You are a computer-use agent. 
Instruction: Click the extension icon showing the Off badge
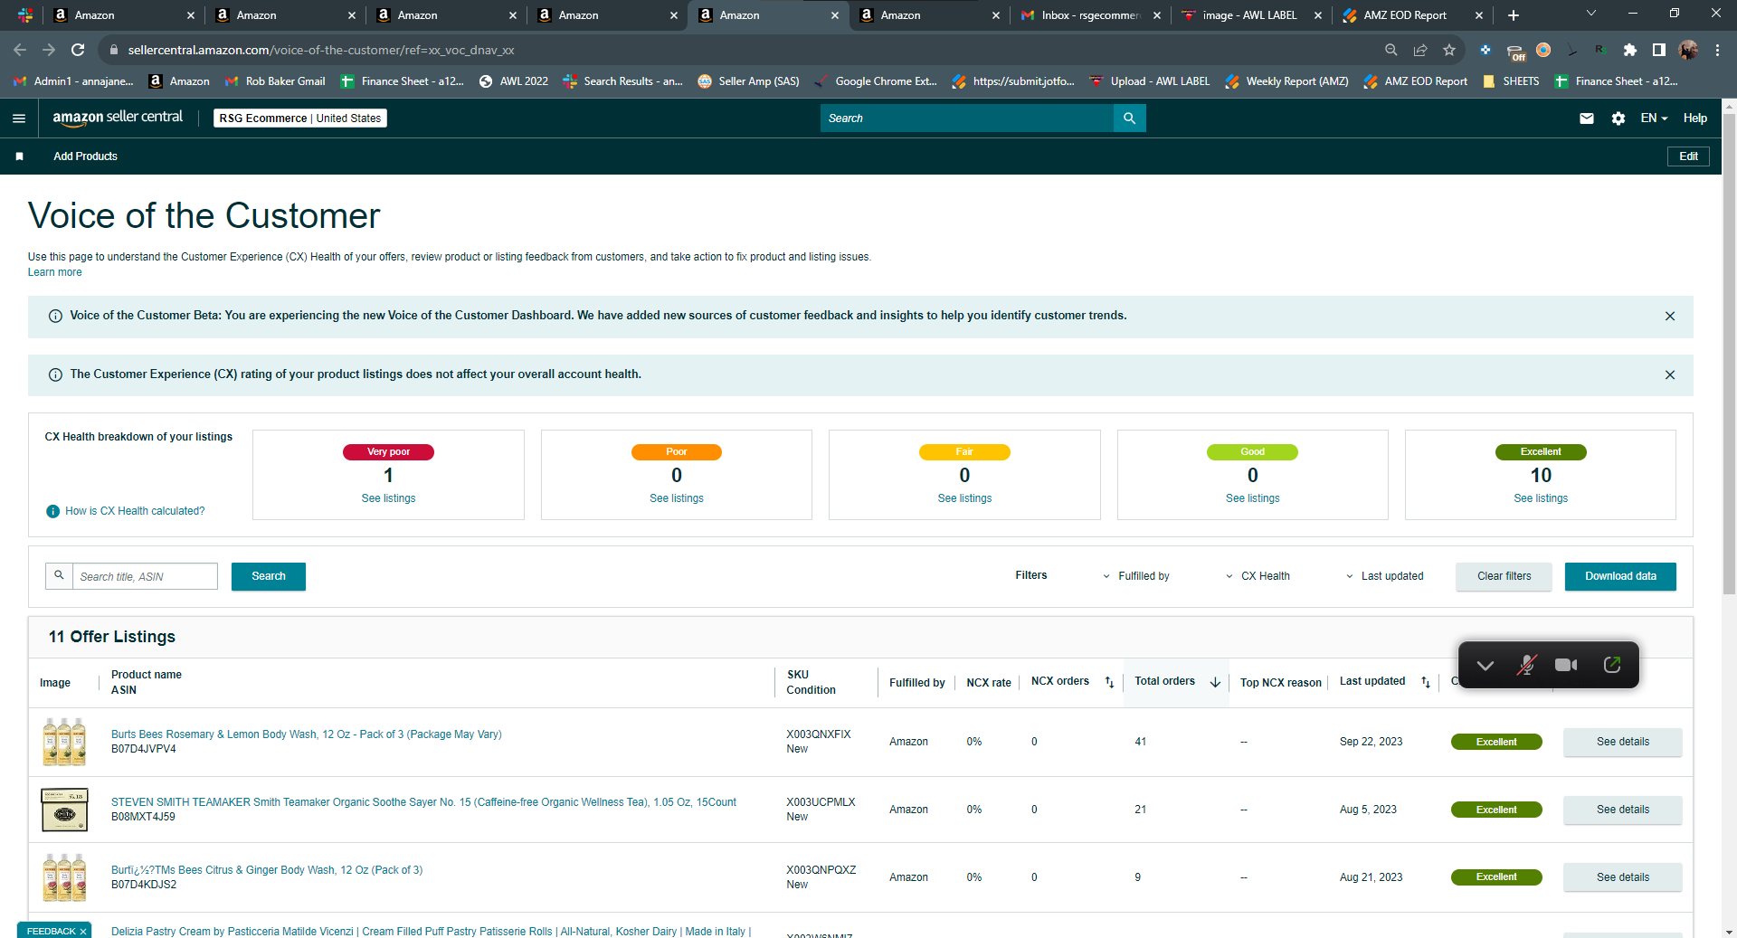click(x=1515, y=52)
